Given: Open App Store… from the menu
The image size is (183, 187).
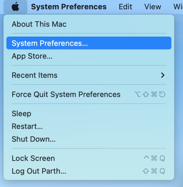Looking at the screenshot, I should [32, 56].
